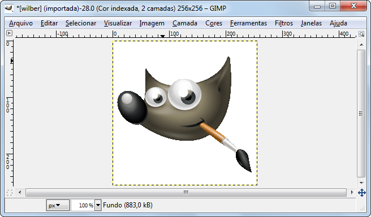Screen dimensions: 371x217
Task: Minimize the GIMP window
Action: 317,6
